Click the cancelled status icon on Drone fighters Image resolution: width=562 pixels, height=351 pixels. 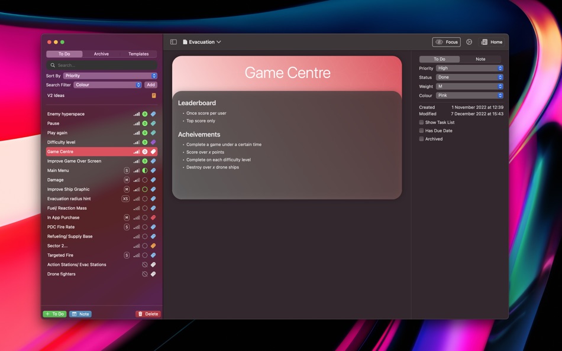tap(145, 274)
